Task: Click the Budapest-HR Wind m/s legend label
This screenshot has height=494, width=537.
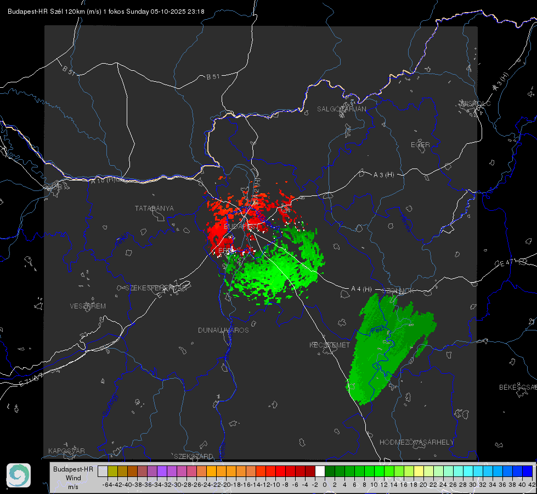Action: coord(74,478)
